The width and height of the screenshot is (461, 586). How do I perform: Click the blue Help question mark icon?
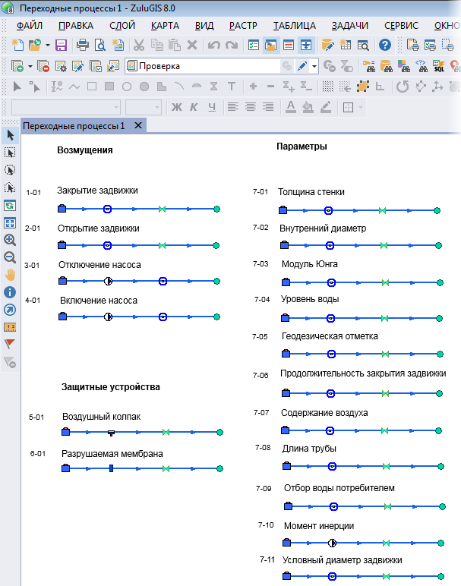coord(385,46)
